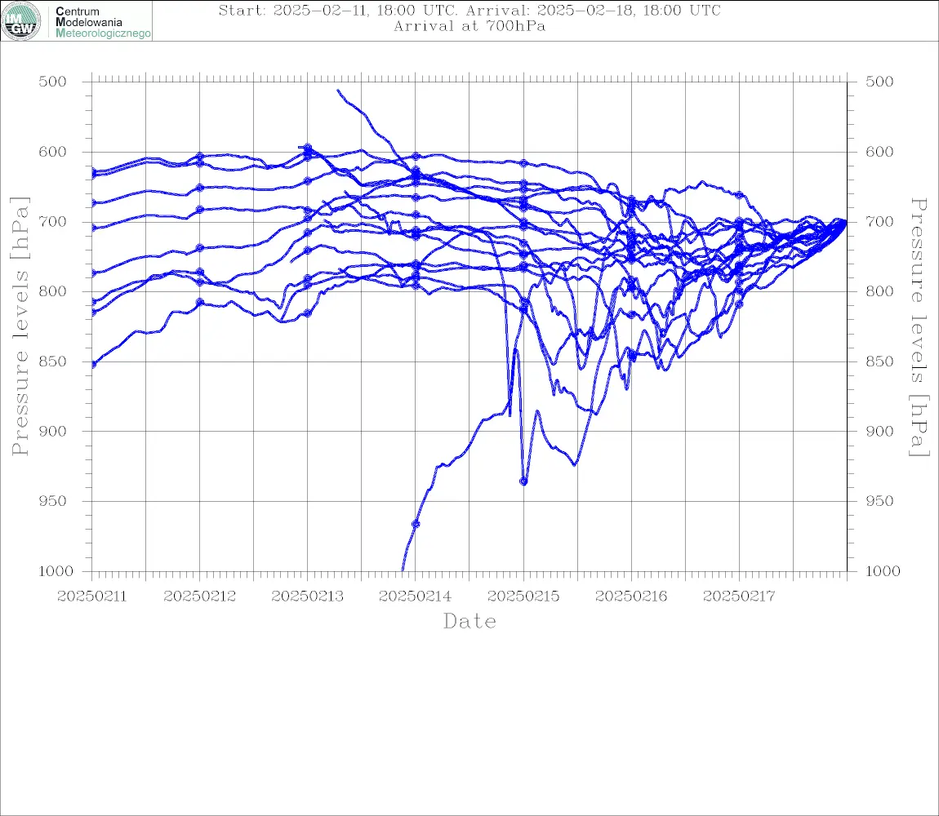Screen dimensions: 939x816
Task: Click the right axis label 850
Action: click(x=879, y=361)
